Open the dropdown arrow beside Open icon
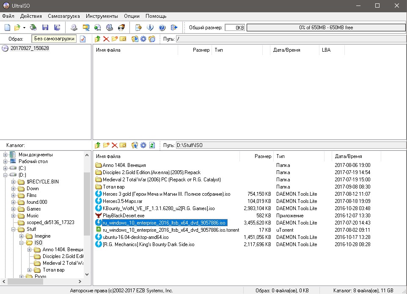This screenshot has width=407, height=294. tap(24, 28)
